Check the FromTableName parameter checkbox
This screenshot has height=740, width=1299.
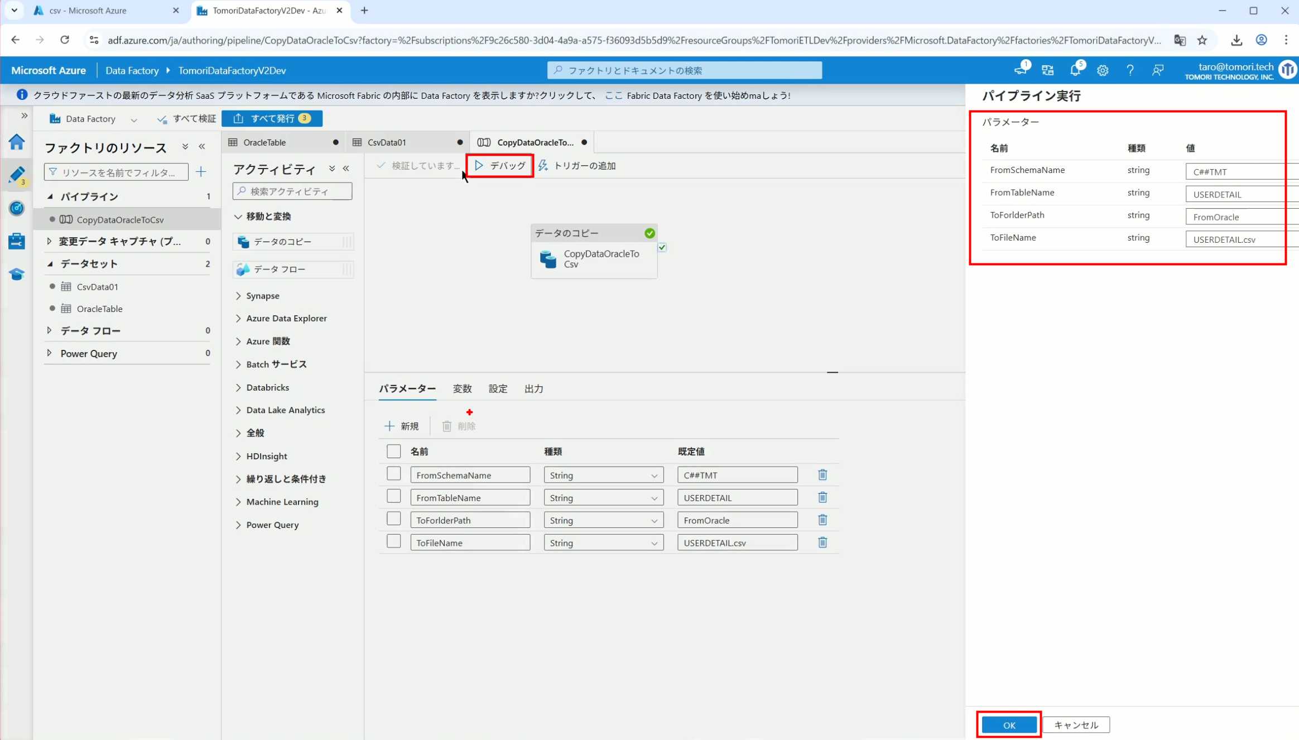[393, 496]
